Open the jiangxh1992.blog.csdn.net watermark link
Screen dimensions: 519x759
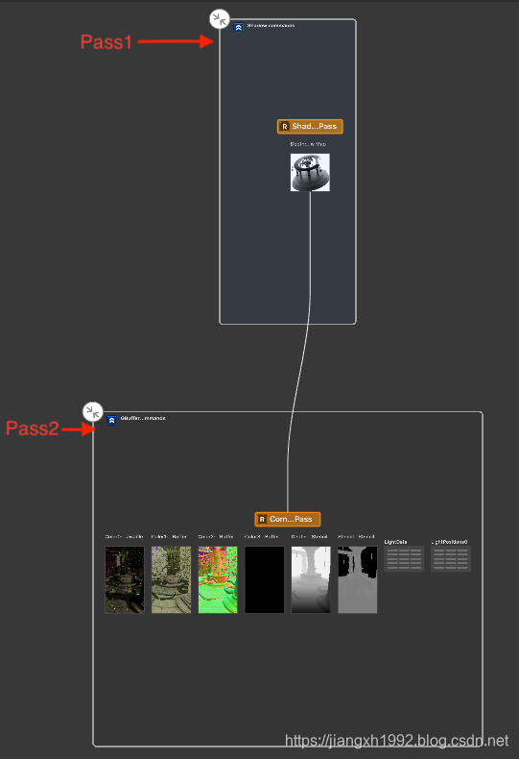(x=396, y=741)
